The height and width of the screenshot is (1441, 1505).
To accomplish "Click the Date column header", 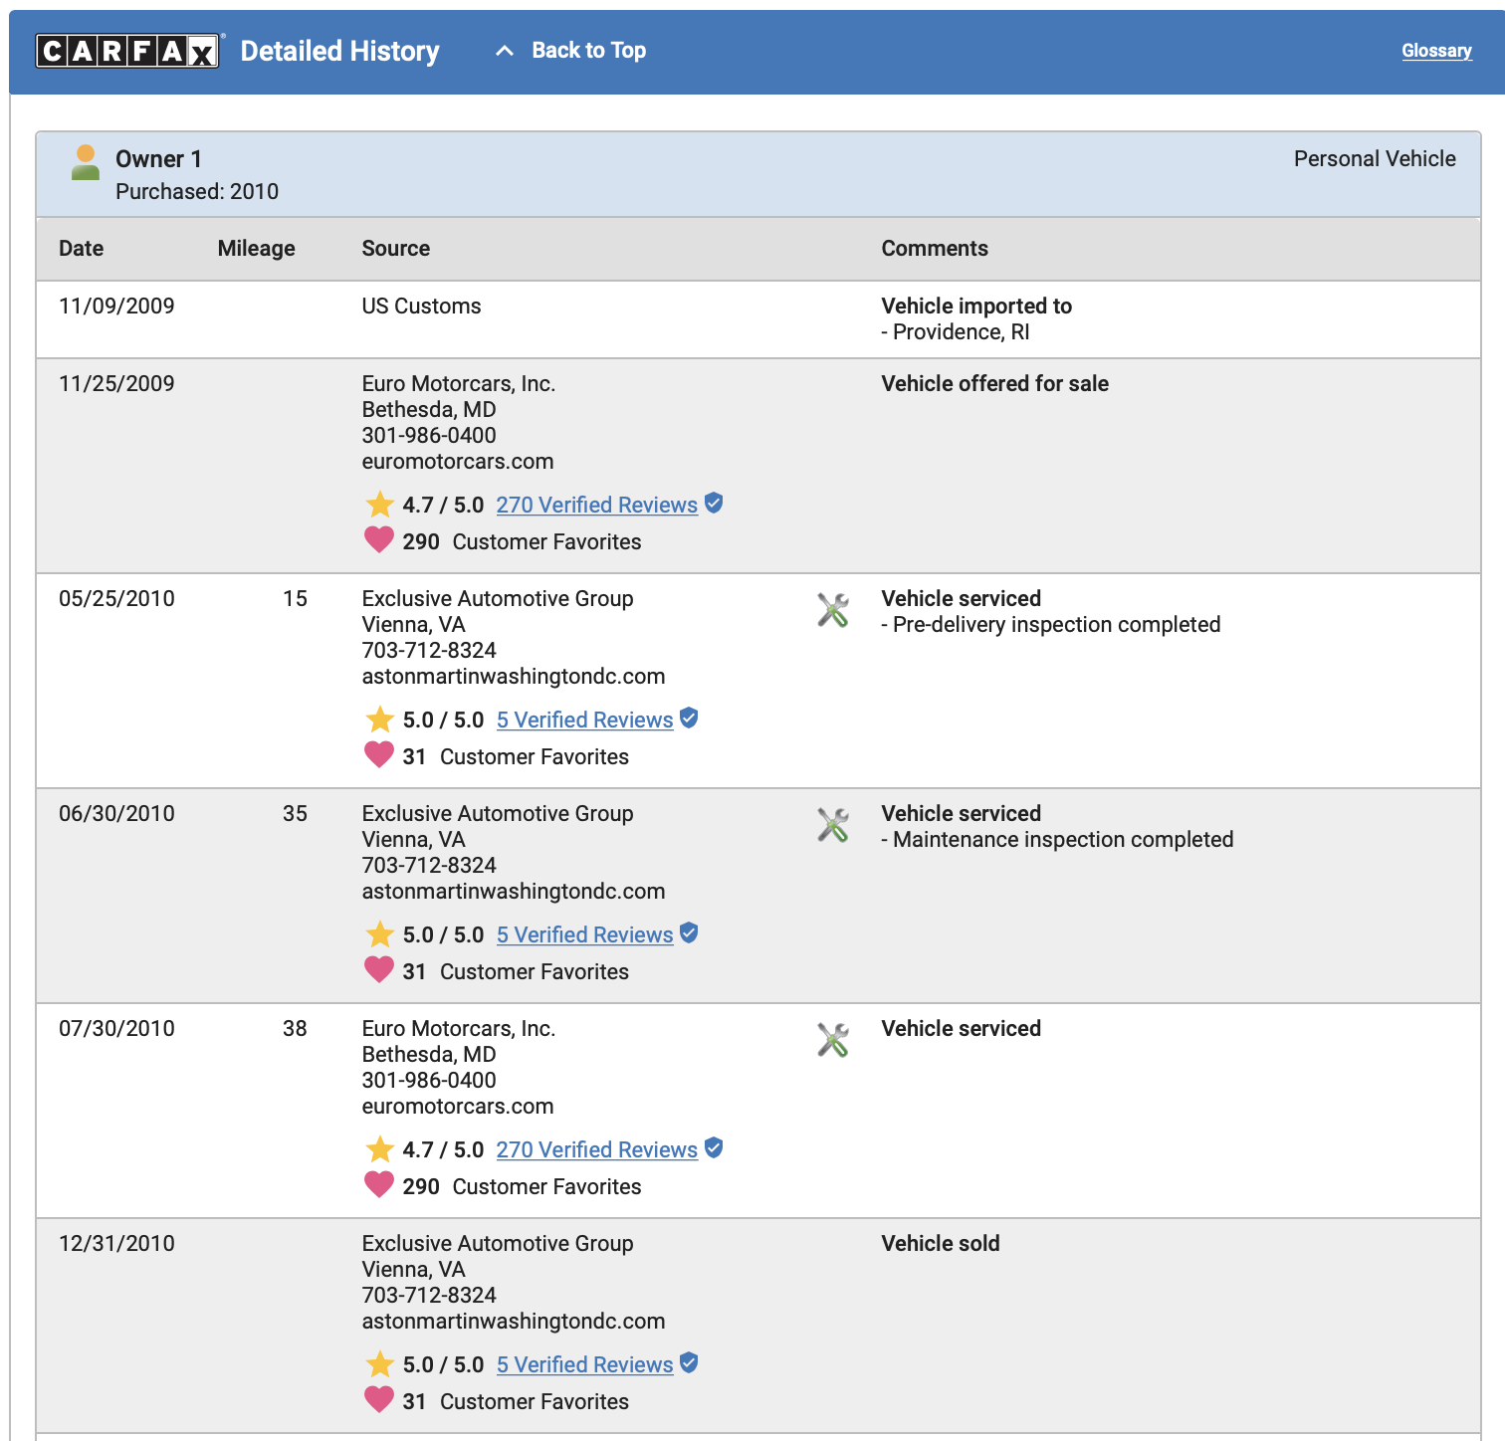I will [81, 249].
